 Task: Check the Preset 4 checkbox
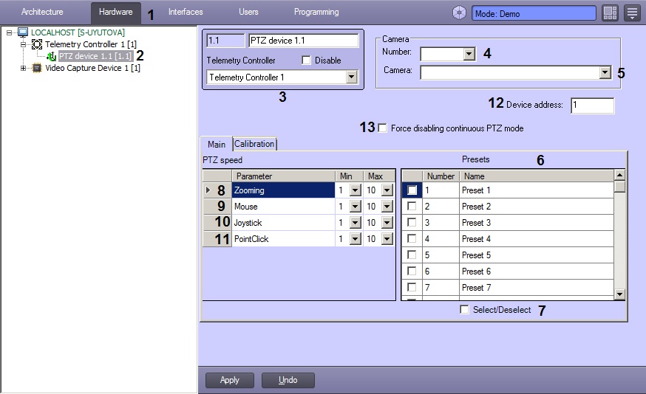[x=412, y=238]
